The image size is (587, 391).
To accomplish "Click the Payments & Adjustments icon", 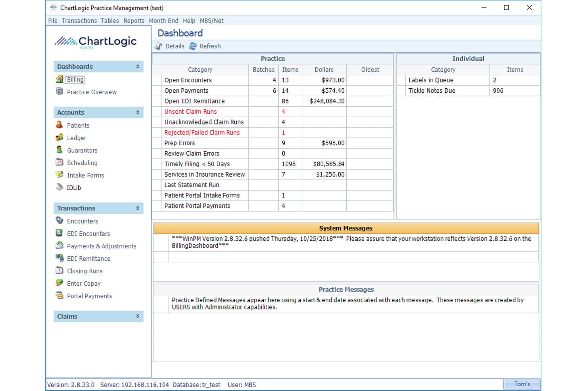I will [59, 246].
